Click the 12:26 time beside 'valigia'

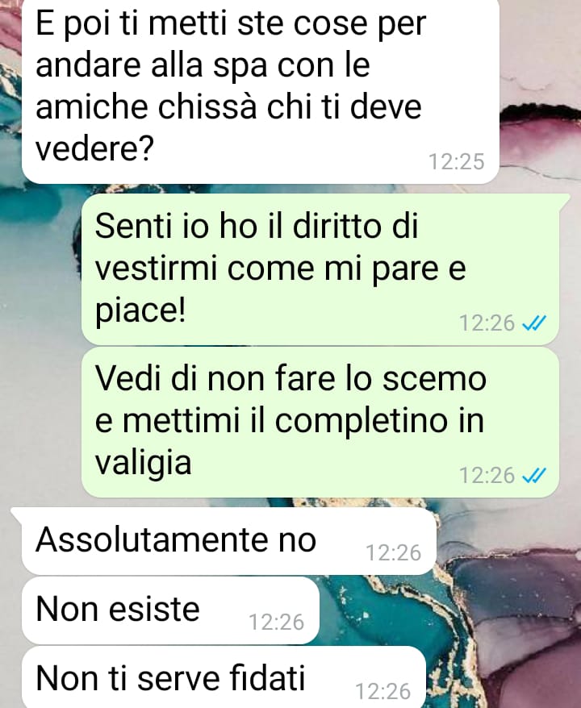[x=487, y=475]
